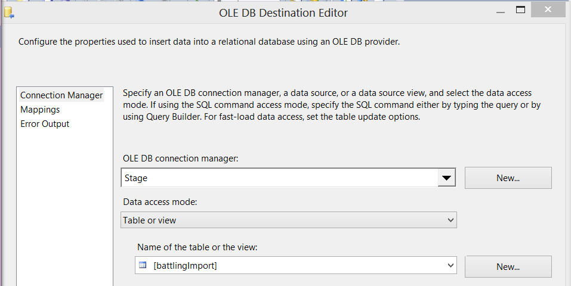571x286 pixels.
Task: Click the chevron of the Data access mode combo
Action: (450, 220)
